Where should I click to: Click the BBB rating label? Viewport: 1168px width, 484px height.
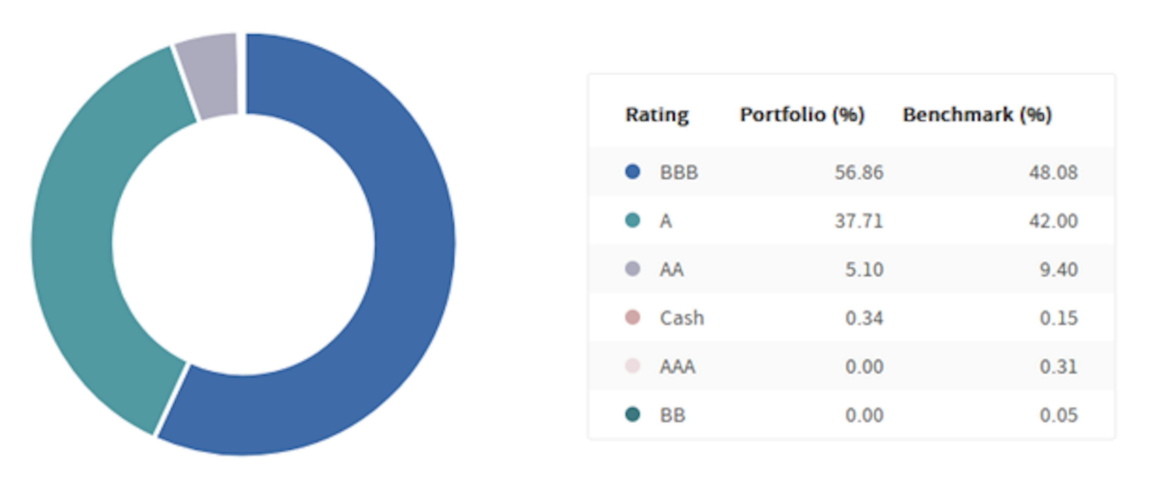679,172
